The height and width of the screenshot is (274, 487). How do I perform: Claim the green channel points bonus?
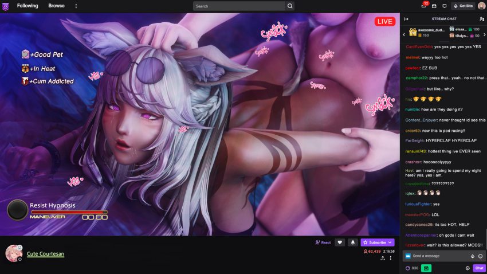[426, 268]
